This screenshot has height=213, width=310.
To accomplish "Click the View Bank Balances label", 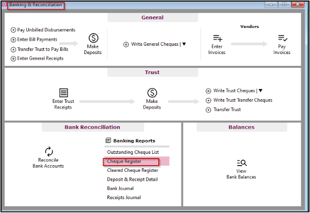I will pos(242,174).
